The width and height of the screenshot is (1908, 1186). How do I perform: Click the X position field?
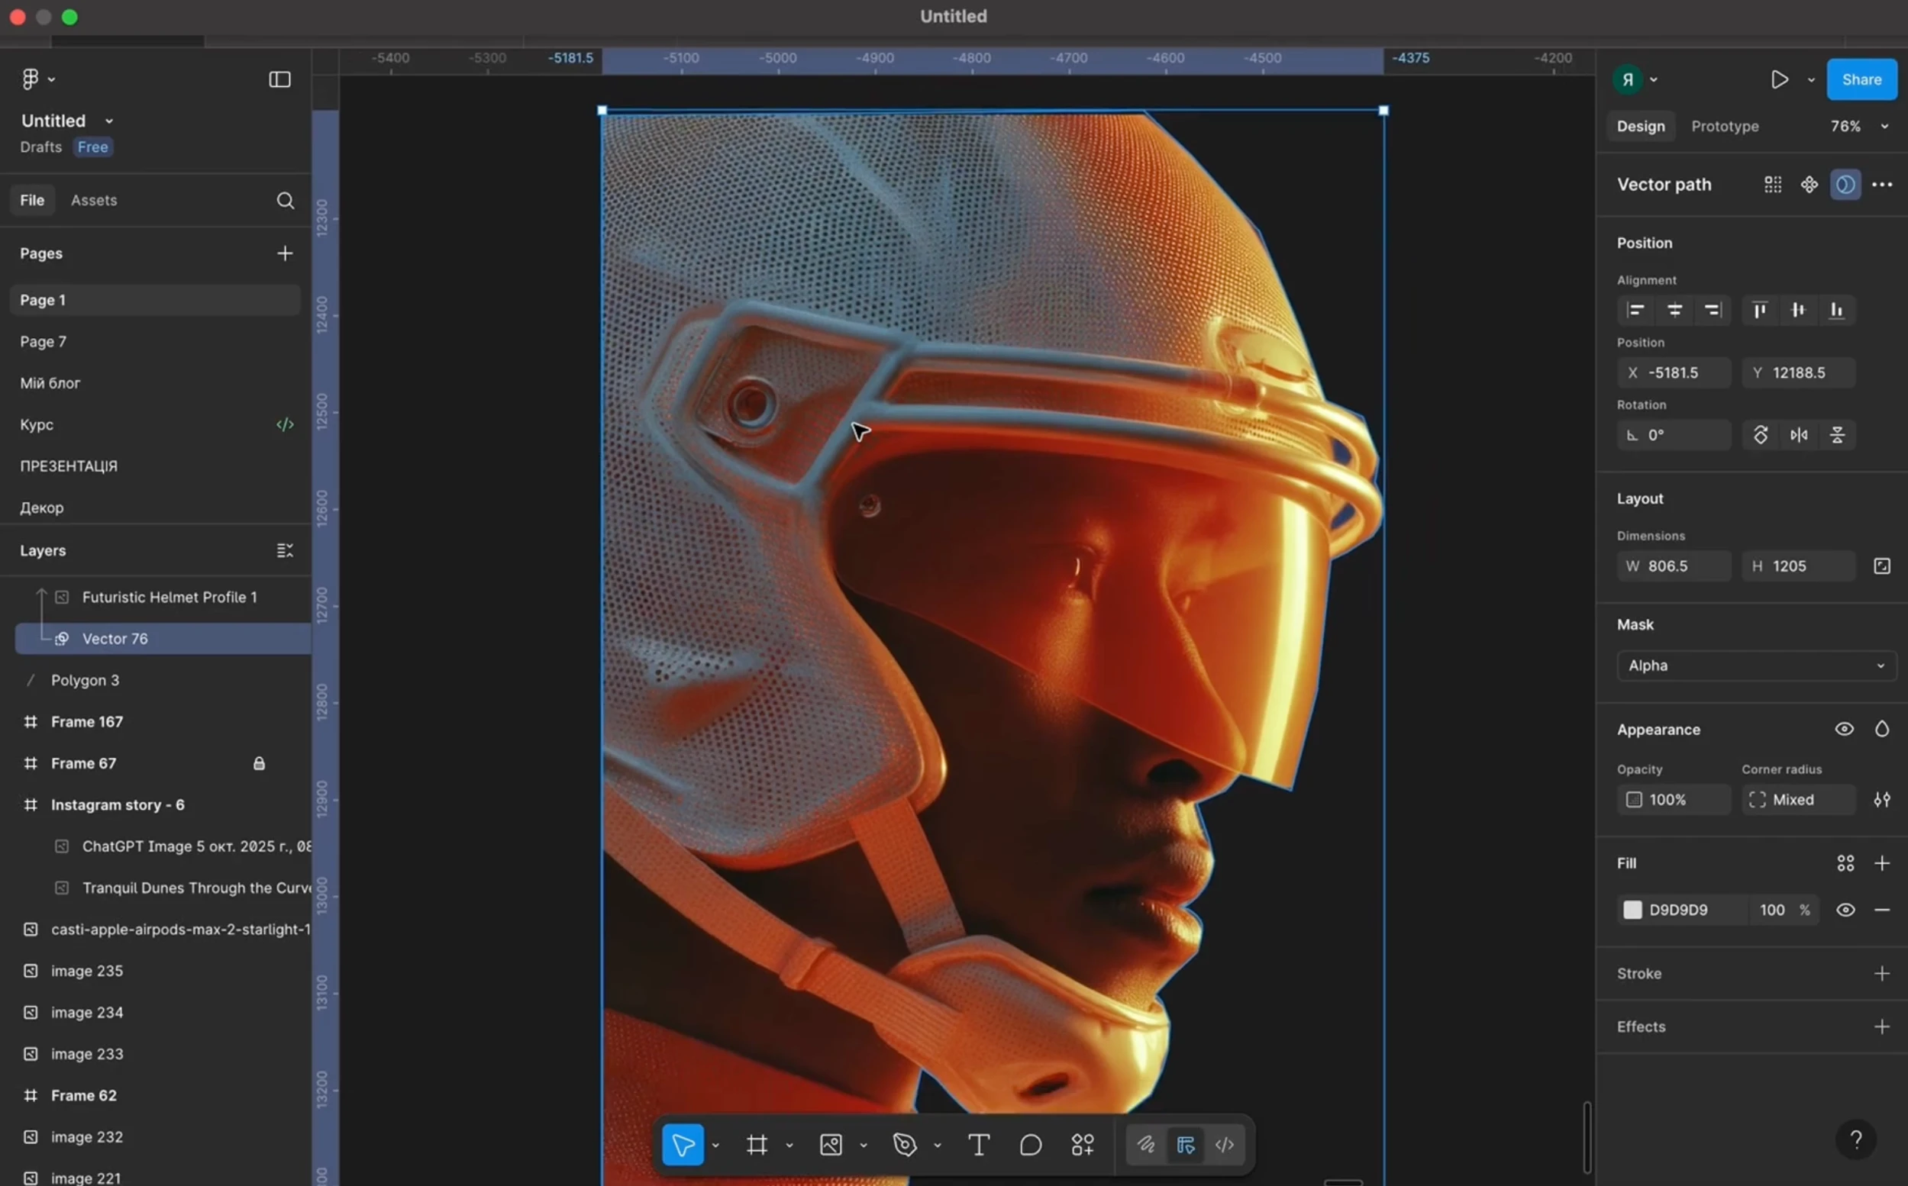click(x=1674, y=372)
